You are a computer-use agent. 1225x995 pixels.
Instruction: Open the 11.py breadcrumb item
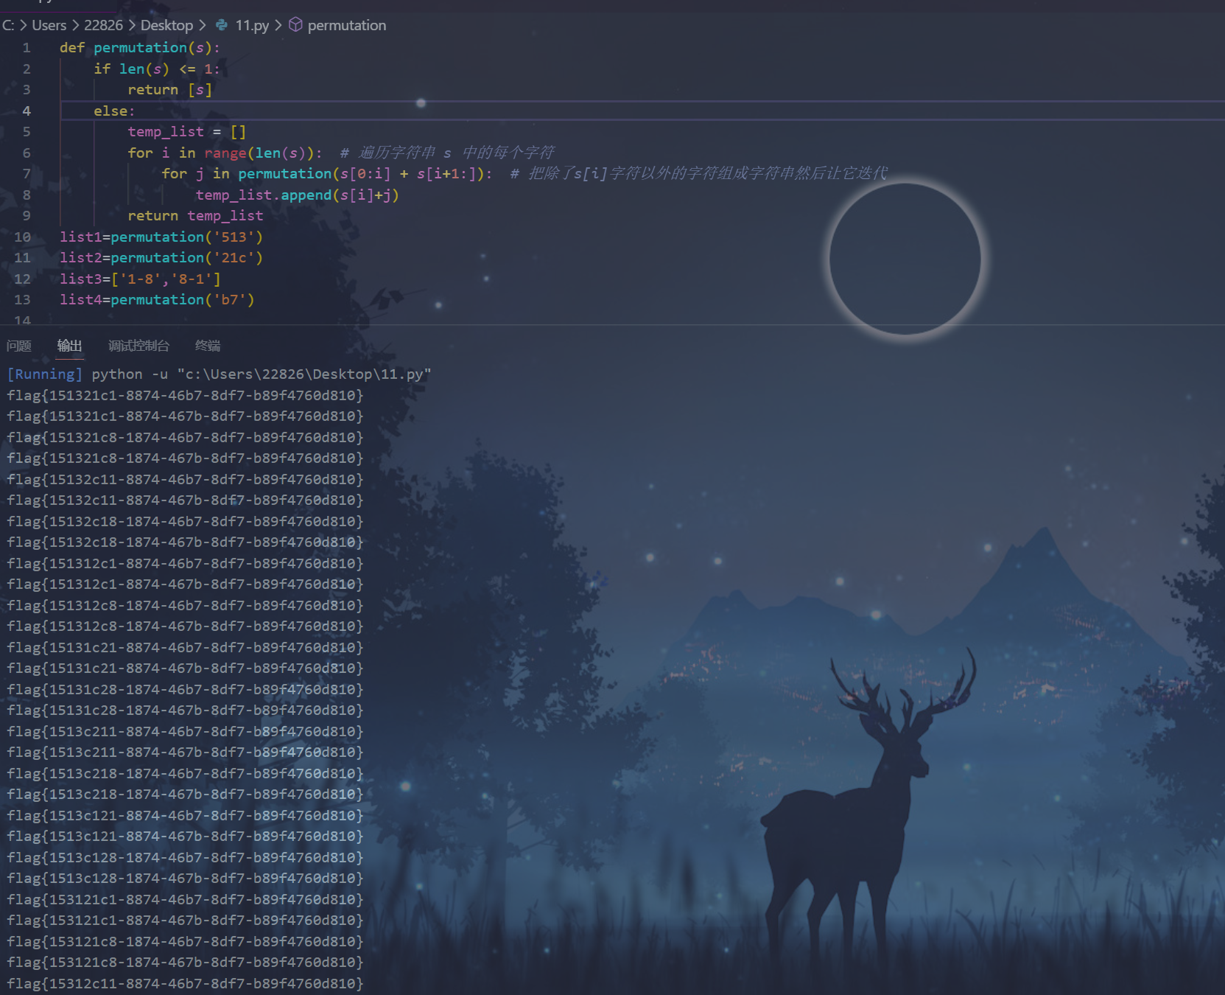252,25
